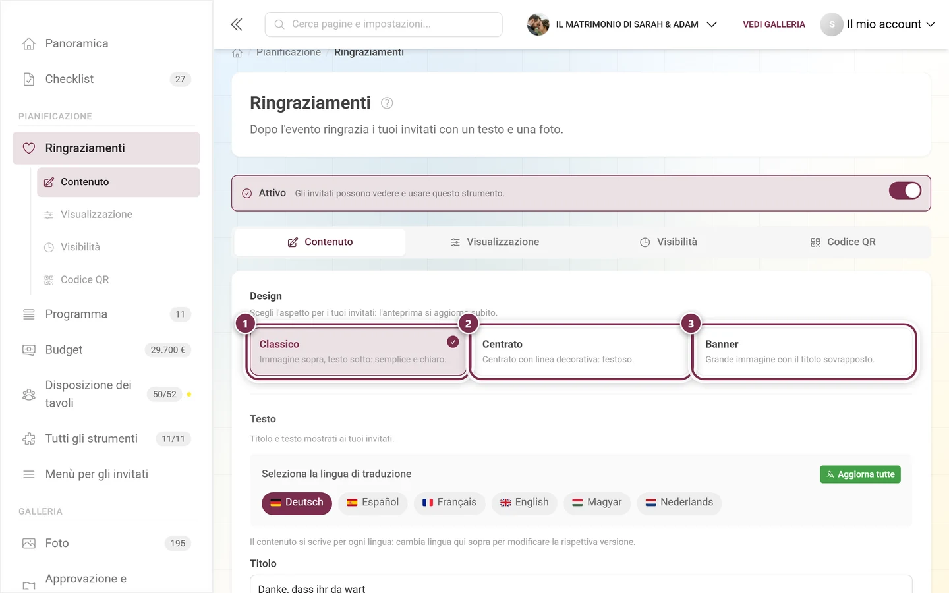This screenshot has width=949, height=593.
Task: Click the home icon in breadcrumb
Action: point(237,53)
